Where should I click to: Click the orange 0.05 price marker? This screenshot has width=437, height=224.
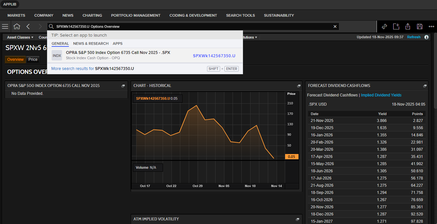pyautogui.click(x=292, y=157)
